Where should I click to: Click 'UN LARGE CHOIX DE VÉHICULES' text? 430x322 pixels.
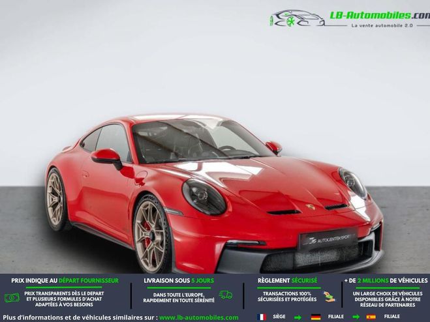click(x=388, y=293)
